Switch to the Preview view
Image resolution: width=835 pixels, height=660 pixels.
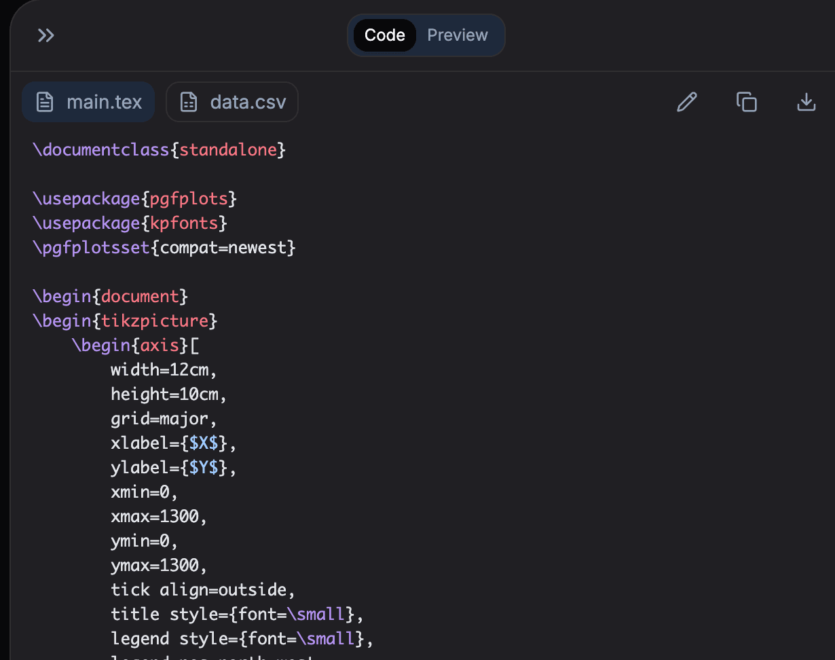[x=457, y=35]
